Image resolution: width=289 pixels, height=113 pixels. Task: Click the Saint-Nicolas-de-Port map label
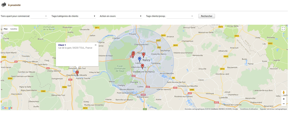point(176,82)
